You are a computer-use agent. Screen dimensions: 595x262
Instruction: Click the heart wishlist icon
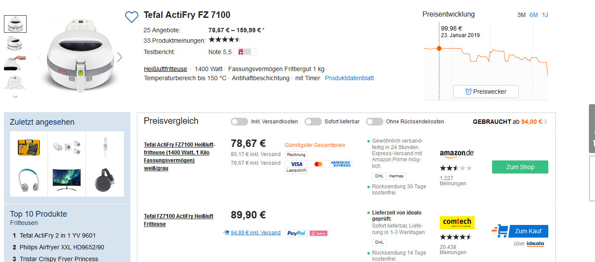coord(131,17)
